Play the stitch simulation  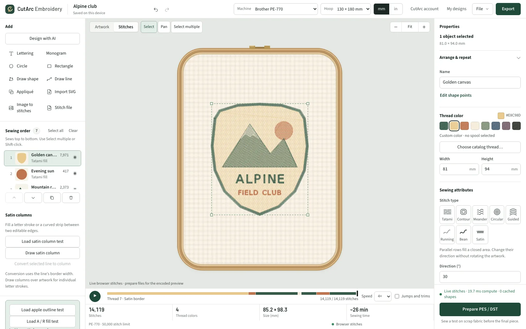tap(95, 296)
